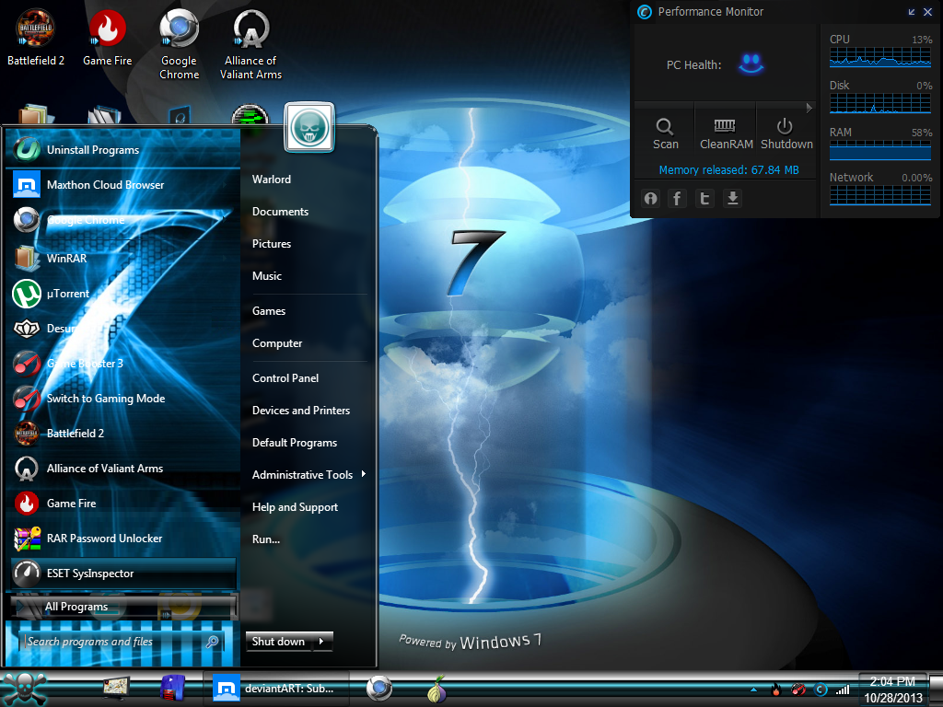Launch µTorrent from the Start menu

[67, 294]
